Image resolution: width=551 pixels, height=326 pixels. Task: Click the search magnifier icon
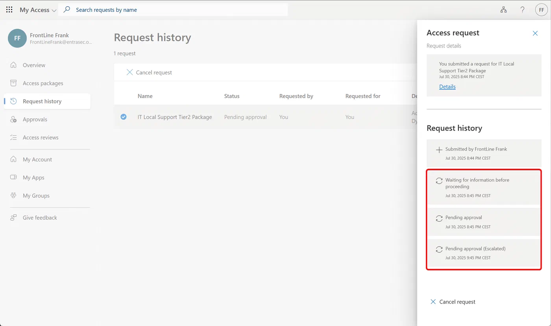pyautogui.click(x=67, y=9)
